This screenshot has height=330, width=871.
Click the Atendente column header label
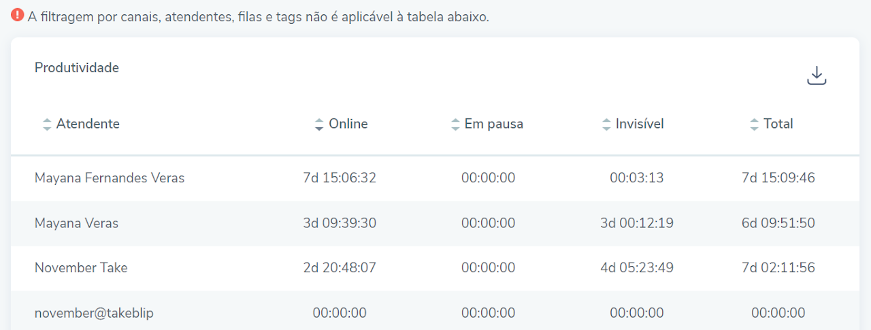click(88, 124)
